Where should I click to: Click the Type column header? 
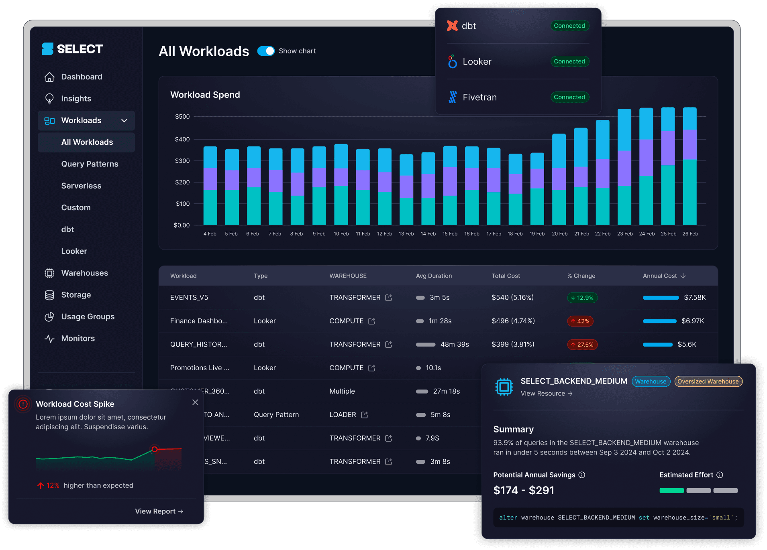pyautogui.click(x=261, y=276)
